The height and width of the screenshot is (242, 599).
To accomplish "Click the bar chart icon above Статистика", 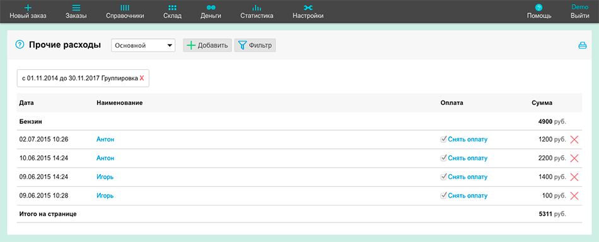I will click(x=257, y=8).
